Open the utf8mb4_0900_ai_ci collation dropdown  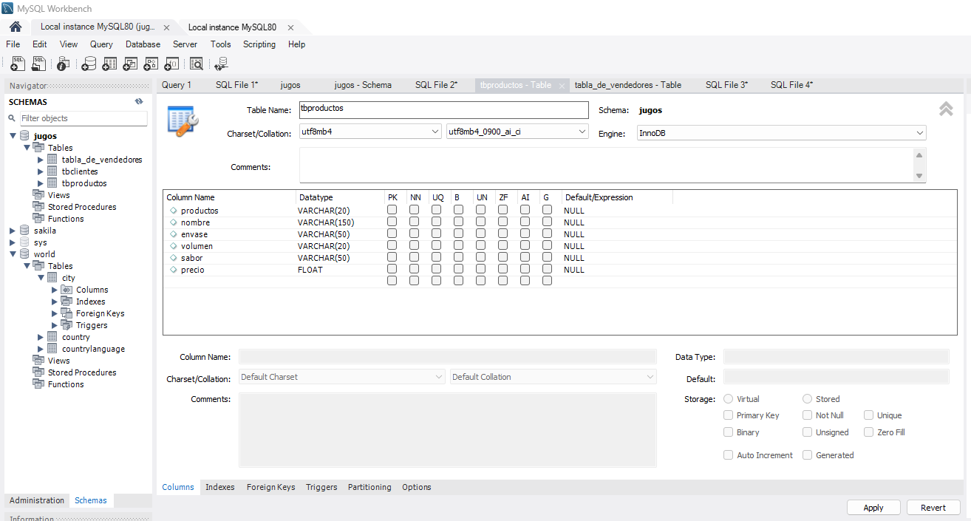tap(517, 132)
